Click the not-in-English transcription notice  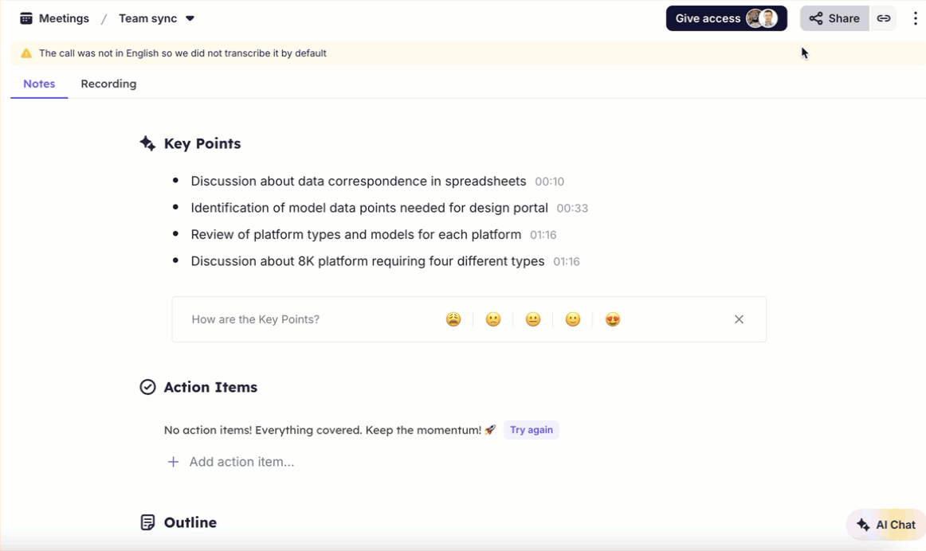tap(182, 53)
